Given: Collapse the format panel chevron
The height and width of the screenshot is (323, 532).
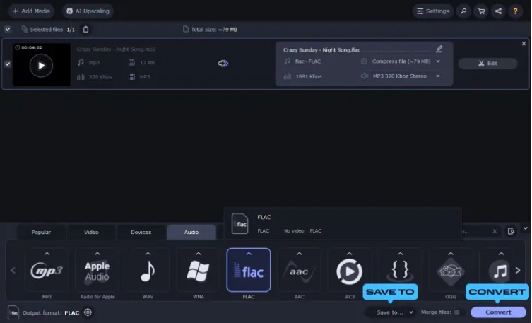Looking at the screenshot, I should (x=525, y=228).
